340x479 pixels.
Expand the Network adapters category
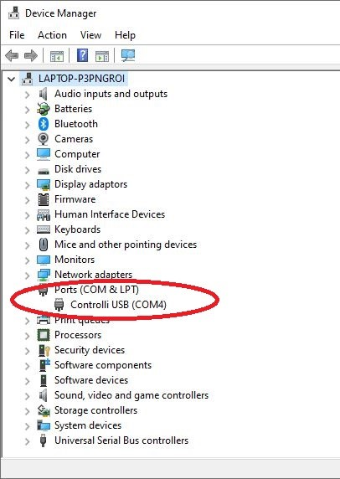tap(27, 276)
